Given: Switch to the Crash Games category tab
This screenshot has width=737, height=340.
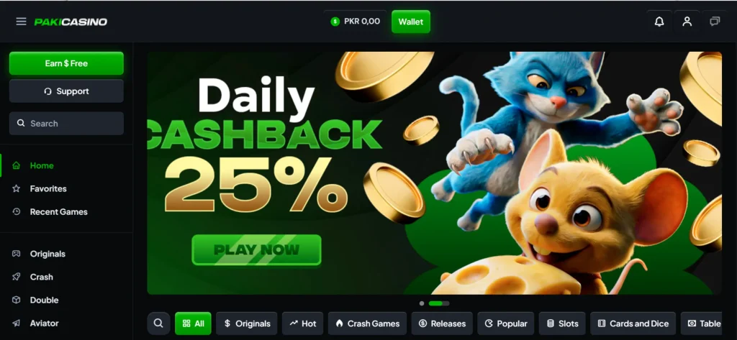Looking at the screenshot, I should tap(367, 323).
